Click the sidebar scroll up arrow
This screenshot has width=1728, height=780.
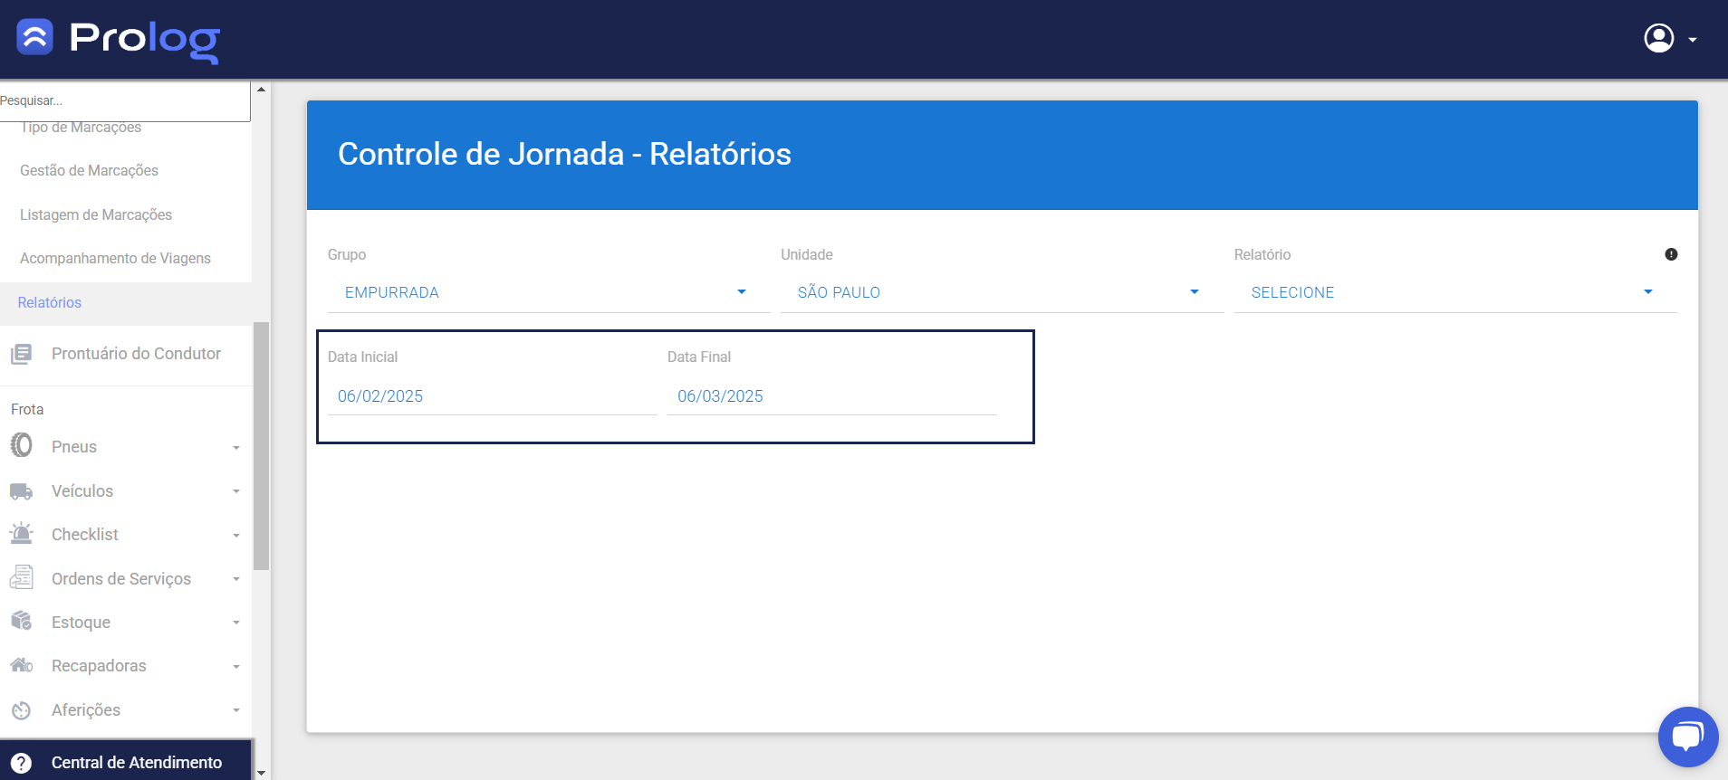pyautogui.click(x=262, y=90)
